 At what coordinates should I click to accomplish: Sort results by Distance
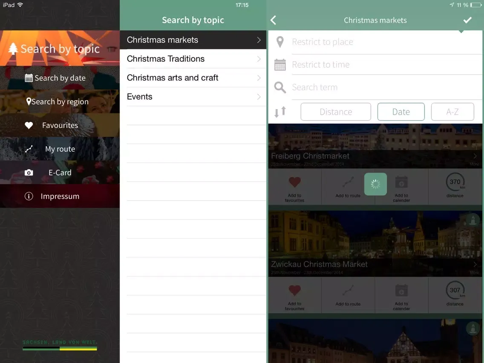pos(336,112)
